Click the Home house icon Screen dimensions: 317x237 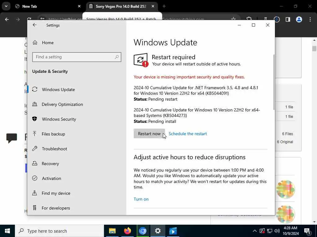point(35,43)
